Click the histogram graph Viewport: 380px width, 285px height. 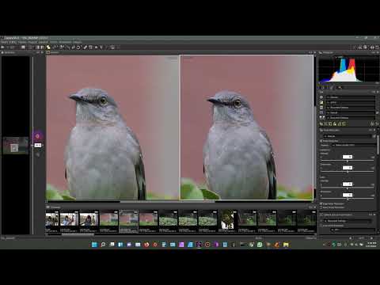point(348,69)
